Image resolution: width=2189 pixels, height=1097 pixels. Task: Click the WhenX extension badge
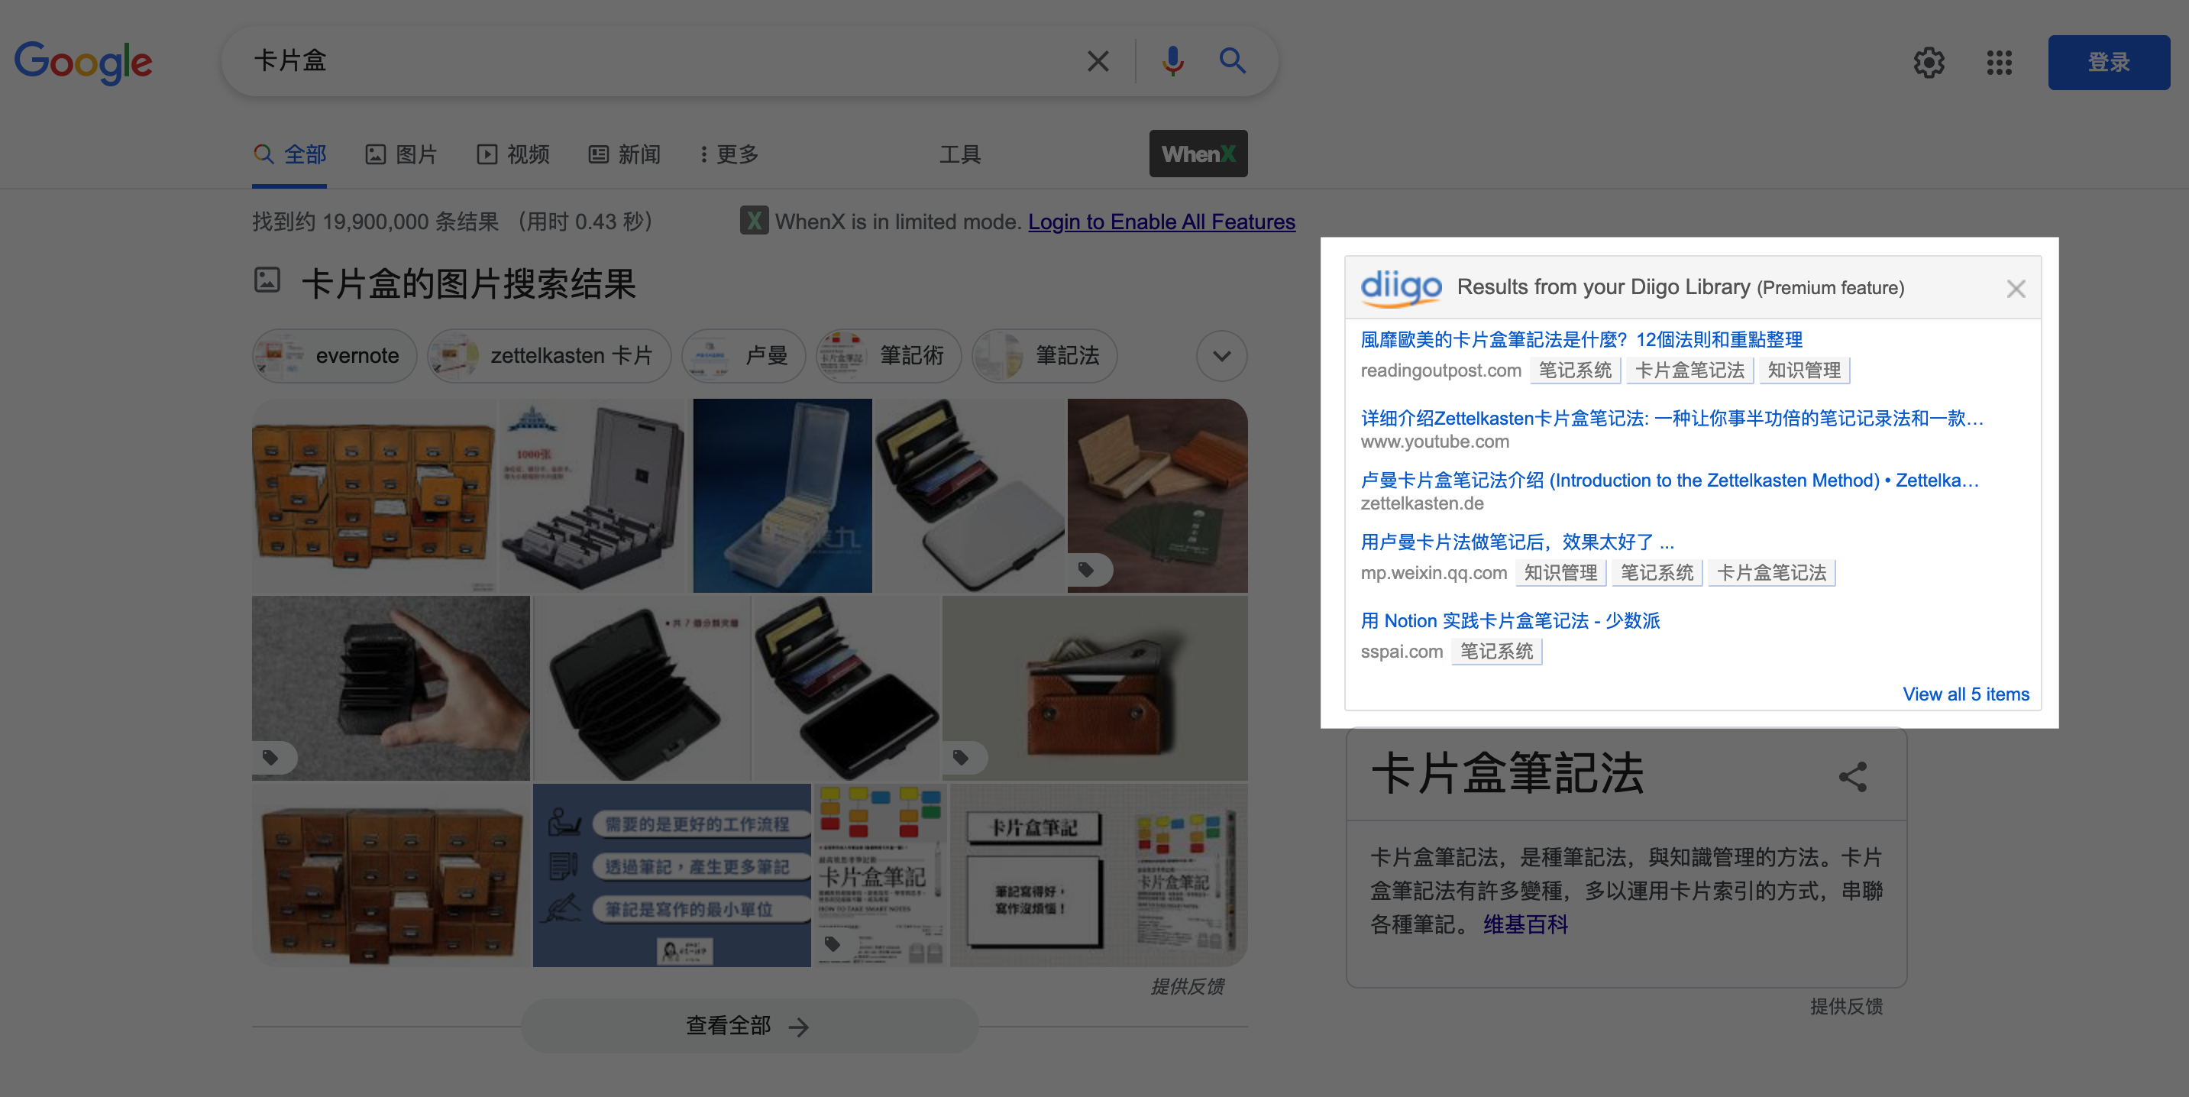click(x=1198, y=154)
